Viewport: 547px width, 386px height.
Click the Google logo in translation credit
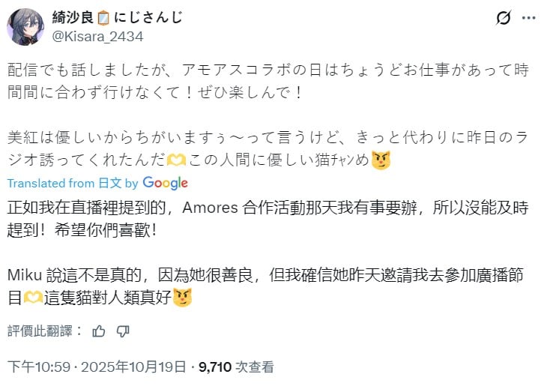pos(165,183)
